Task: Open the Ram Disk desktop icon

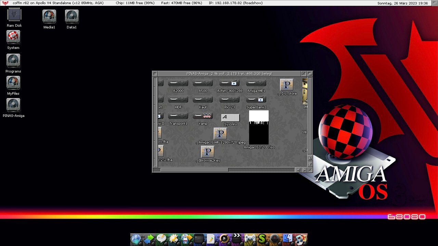Action: [14, 15]
